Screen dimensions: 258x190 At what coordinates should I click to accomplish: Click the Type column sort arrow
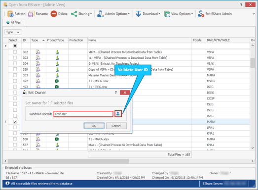tap(43, 40)
